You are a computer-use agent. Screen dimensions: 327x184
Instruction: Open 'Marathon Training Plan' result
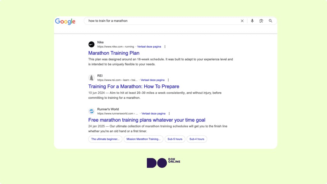[x=114, y=53]
